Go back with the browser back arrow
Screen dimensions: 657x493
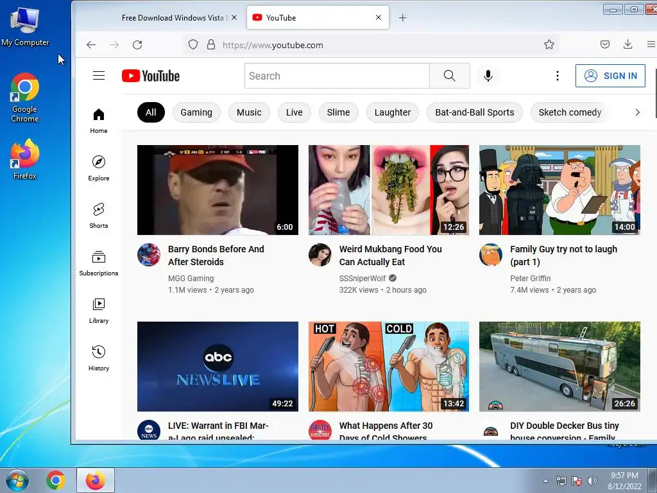tap(91, 45)
